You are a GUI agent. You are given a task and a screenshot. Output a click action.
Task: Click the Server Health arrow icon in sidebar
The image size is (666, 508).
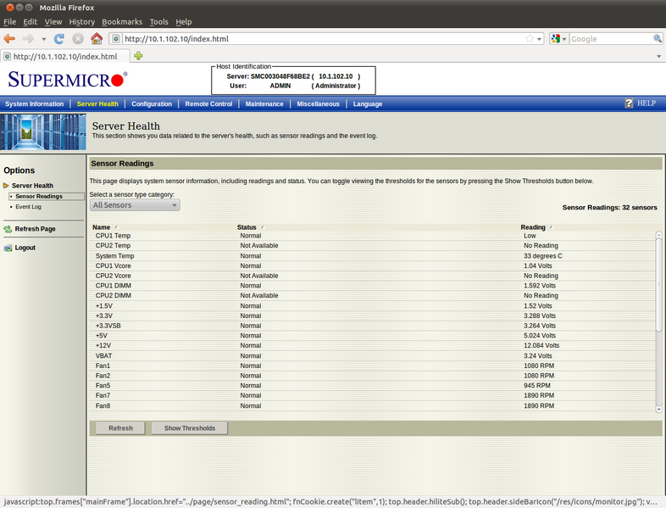(6, 186)
